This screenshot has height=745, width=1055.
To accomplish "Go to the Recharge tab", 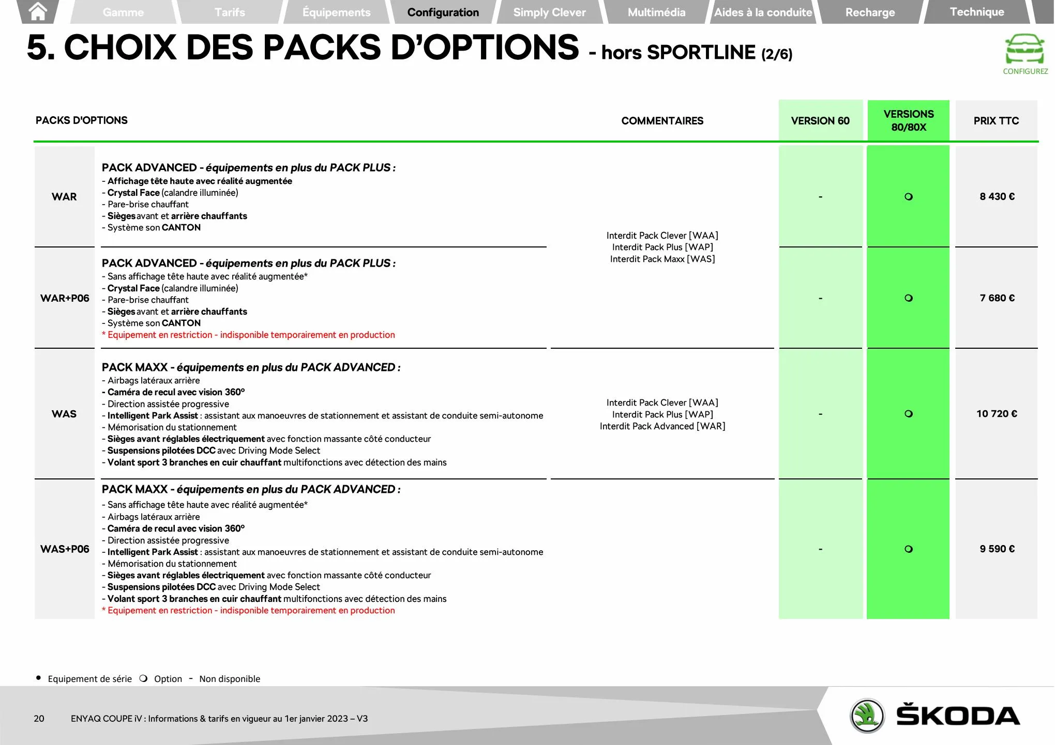I will [870, 12].
